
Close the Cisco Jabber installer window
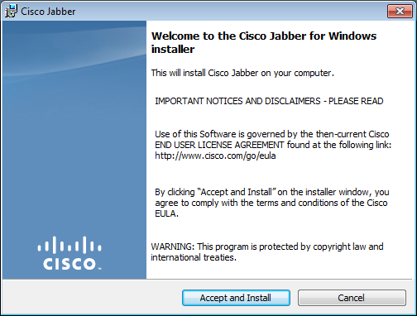click(400, 12)
